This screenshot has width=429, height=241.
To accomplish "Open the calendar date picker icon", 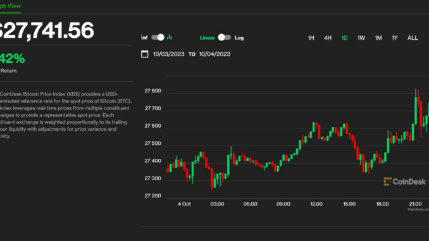I will [x=145, y=54].
